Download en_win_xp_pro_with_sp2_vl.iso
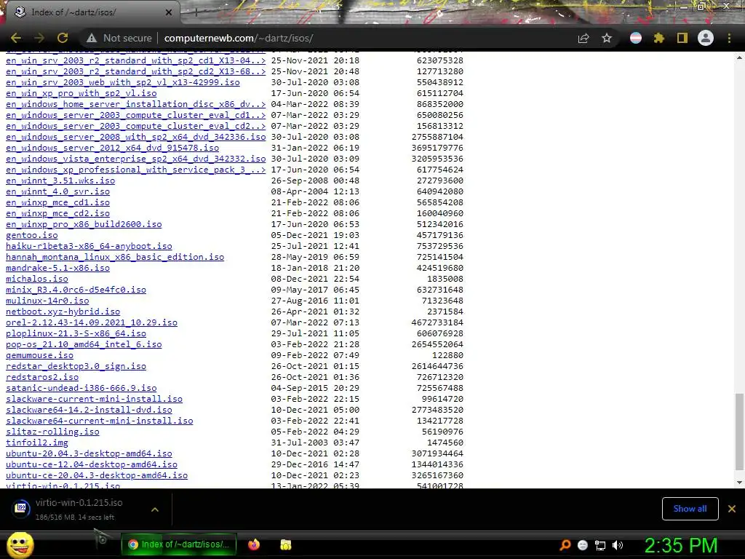 click(81, 93)
